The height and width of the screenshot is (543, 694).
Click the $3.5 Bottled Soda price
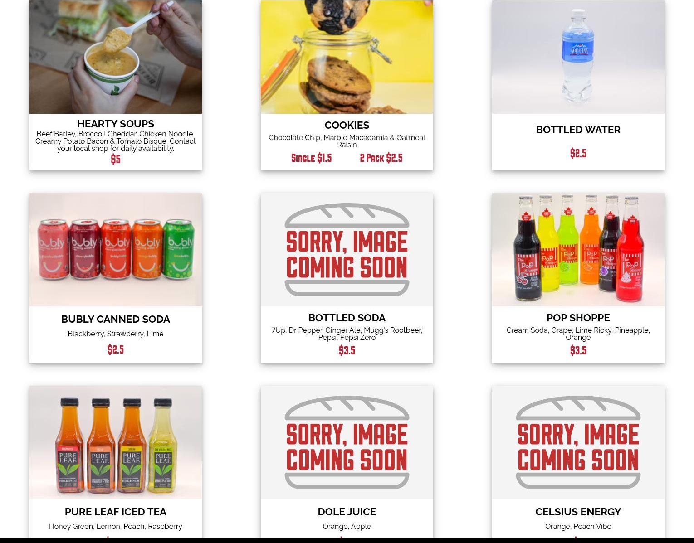(x=347, y=350)
